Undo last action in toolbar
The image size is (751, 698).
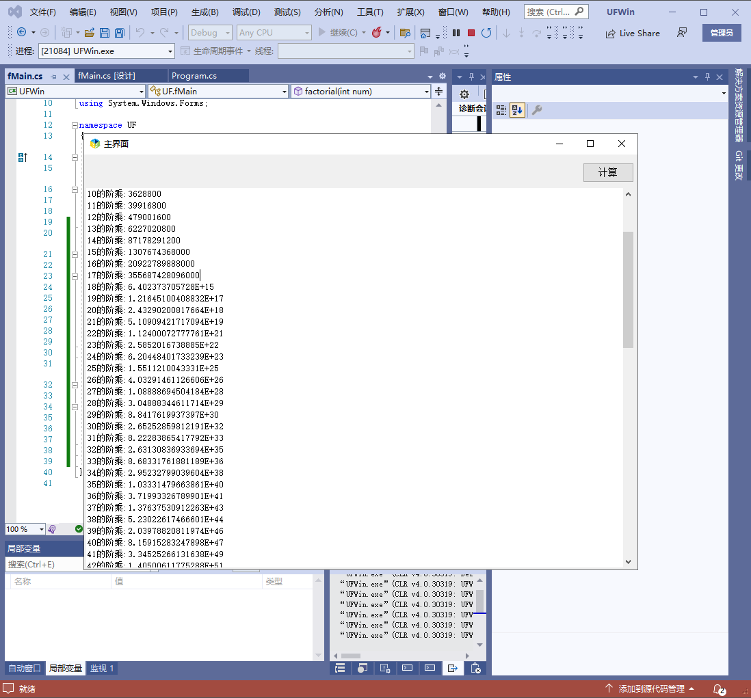pyautogui.click(x=140, y=32)
